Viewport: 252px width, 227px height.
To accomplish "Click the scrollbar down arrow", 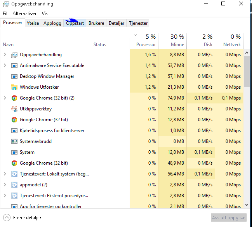I will click(247, 205).
